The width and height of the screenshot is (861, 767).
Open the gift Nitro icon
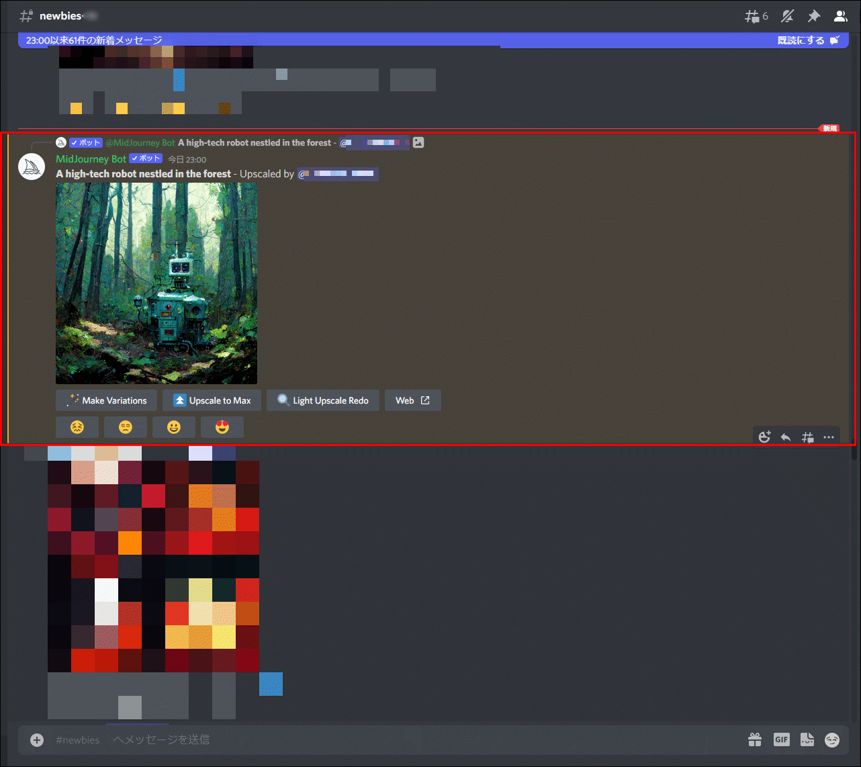(x=756, y=740)
